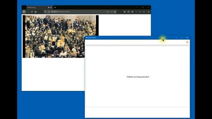The width and height of the screenshot is (212, 119).
Task: Bookmark this page with the star icon
Action: tap(115, 12)
